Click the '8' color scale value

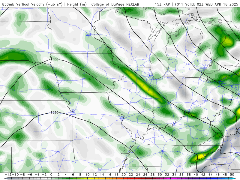point(80,175)
